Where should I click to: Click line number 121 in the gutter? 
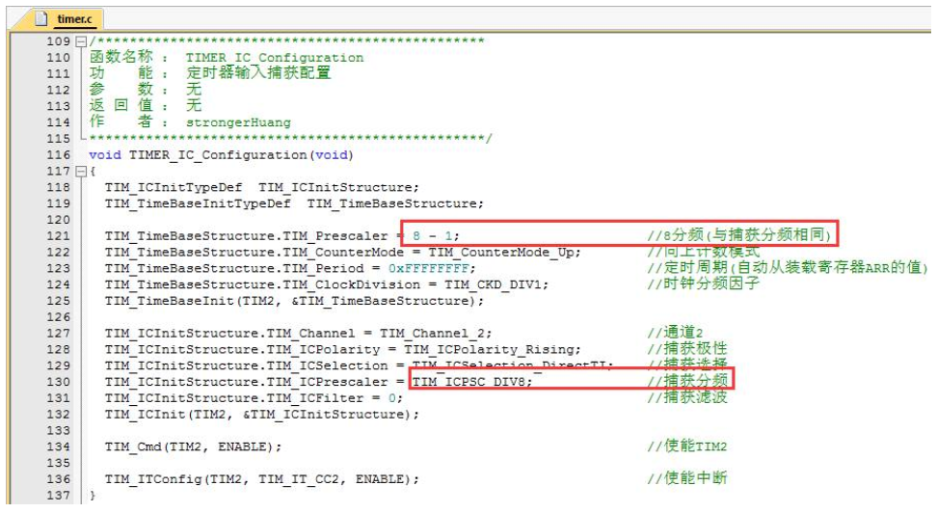58,236
